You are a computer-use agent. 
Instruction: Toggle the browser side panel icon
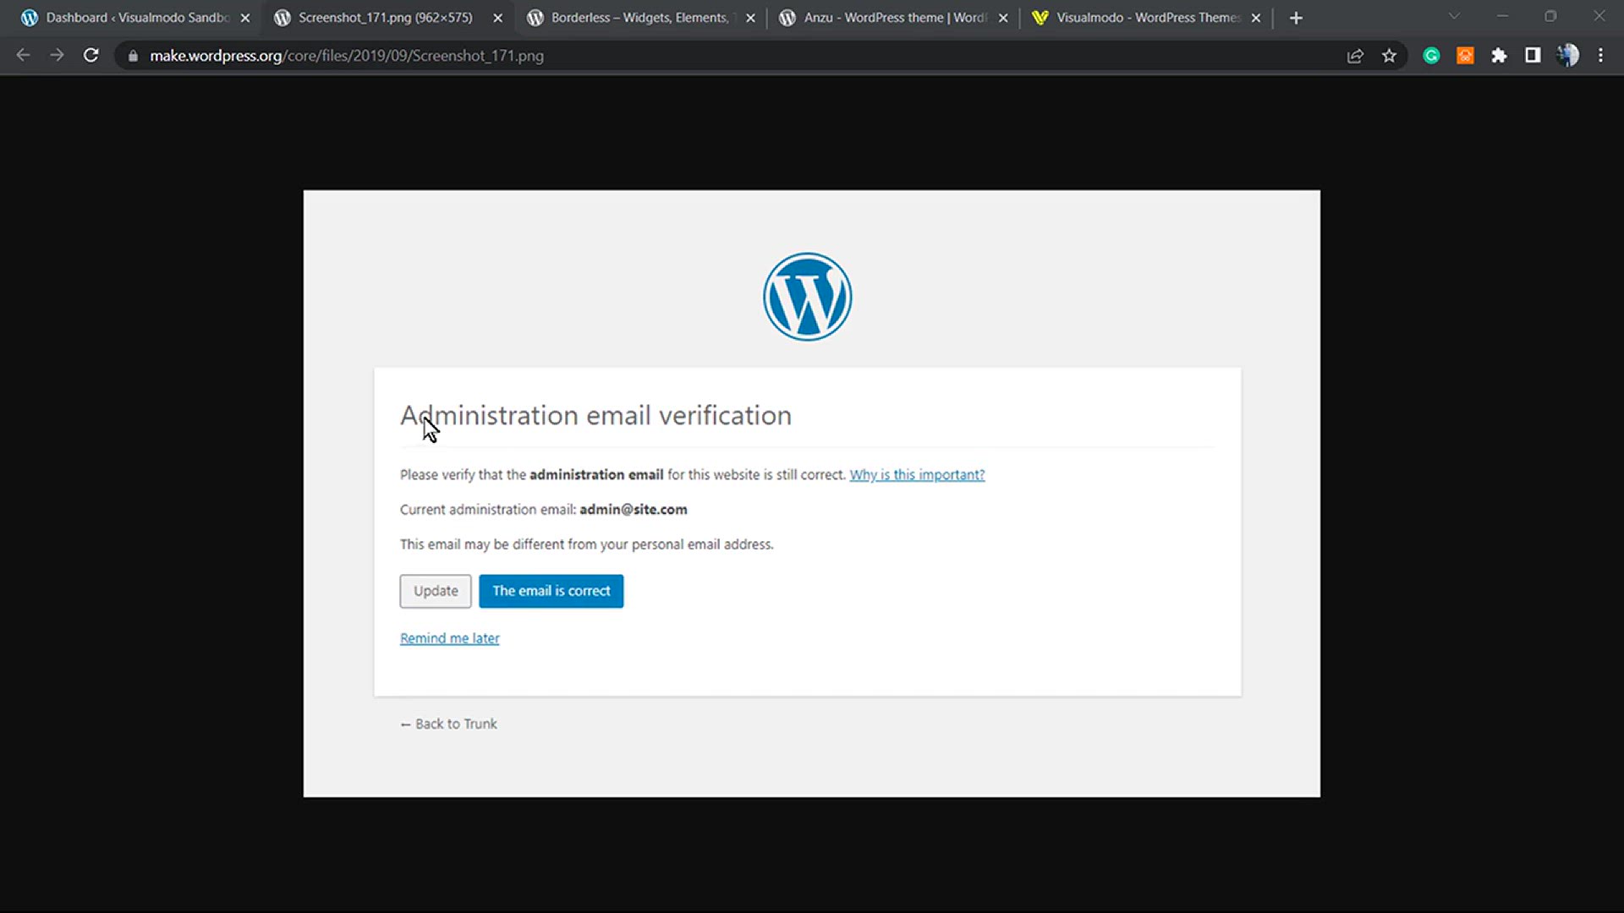click(1533, 56)
